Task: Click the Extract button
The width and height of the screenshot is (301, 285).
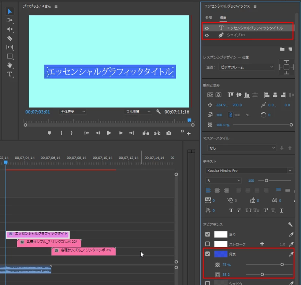Action: click(157, 133)
